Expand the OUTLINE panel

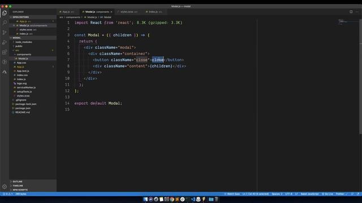[33, 182]
